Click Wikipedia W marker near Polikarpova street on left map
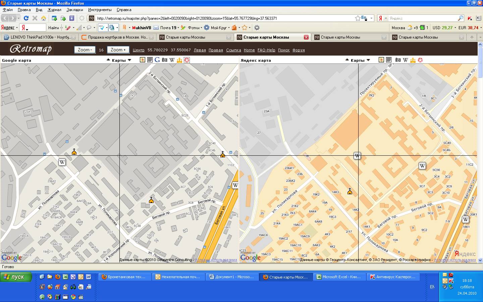The width and height of the screenshot is (483, 302). tap(62, 162)
